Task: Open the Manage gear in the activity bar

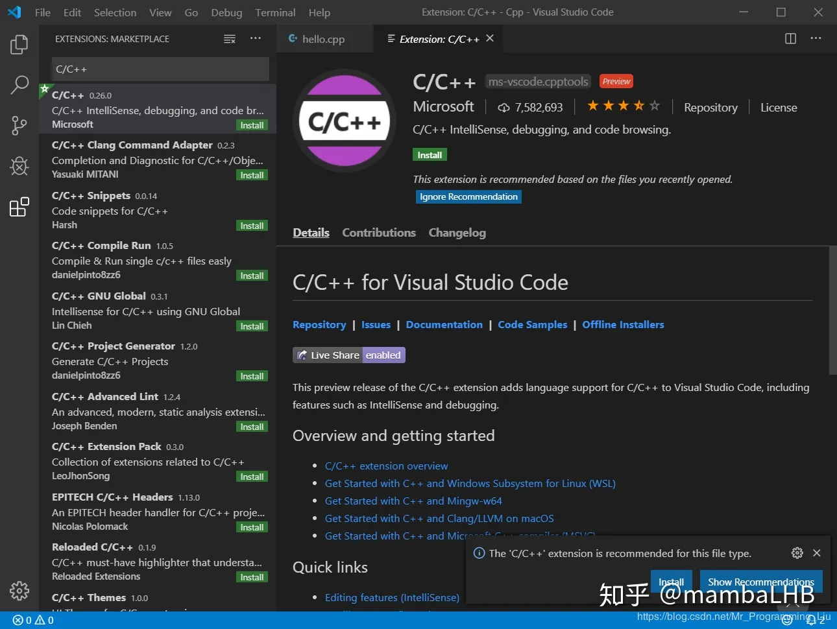Action: click(19, 591)
